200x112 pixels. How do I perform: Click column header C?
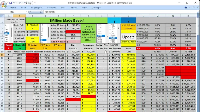click(x=32, y=16)
